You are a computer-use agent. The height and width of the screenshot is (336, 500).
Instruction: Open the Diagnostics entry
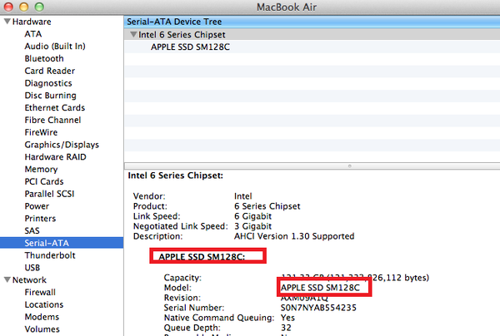pos(48,83)
